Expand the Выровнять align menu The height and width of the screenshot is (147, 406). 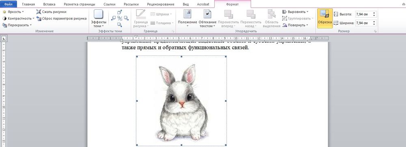(x=296, y=12)
